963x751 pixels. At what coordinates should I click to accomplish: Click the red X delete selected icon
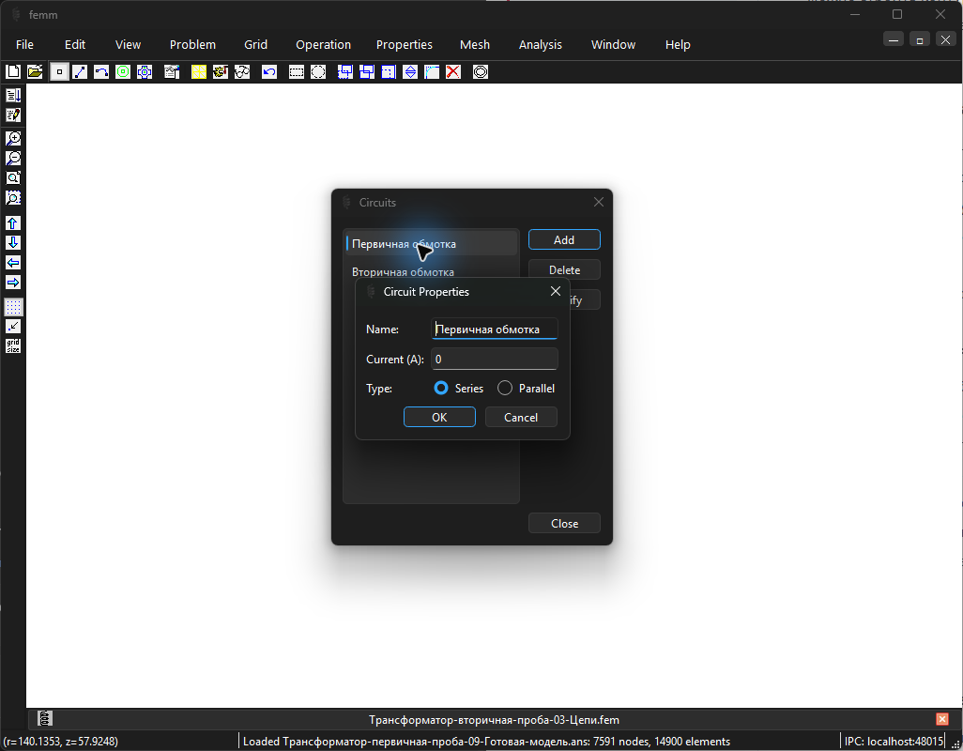[x=453, y=72]
